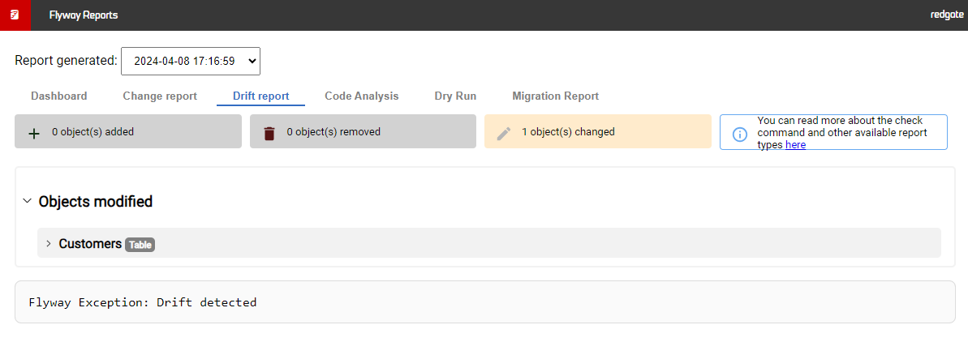Go to the Code Analysis tab
Image resolution: width=968 pixels, height=342 pixels.
coord(362,96)
